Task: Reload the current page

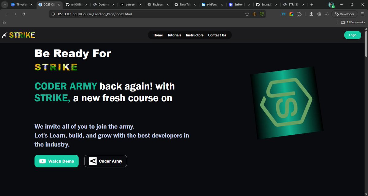Action: pyautogui.click(x=23, y=14)
